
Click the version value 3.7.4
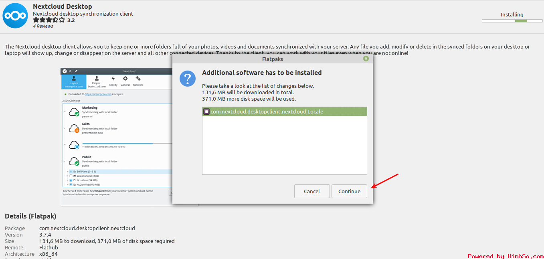(46, 235)
